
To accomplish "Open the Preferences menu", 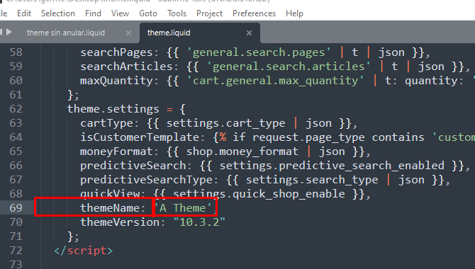I will click(255, 13).
